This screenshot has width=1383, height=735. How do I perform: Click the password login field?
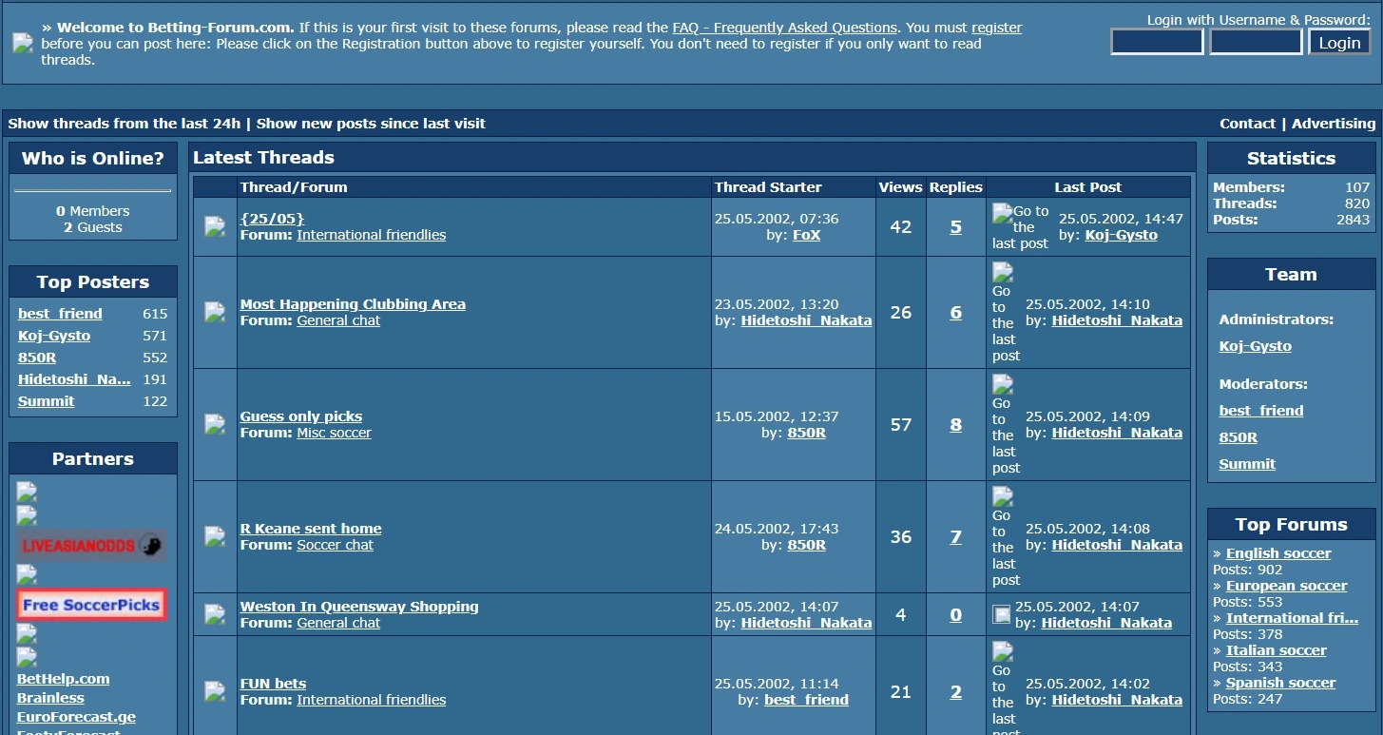(x=1255, y=42)
